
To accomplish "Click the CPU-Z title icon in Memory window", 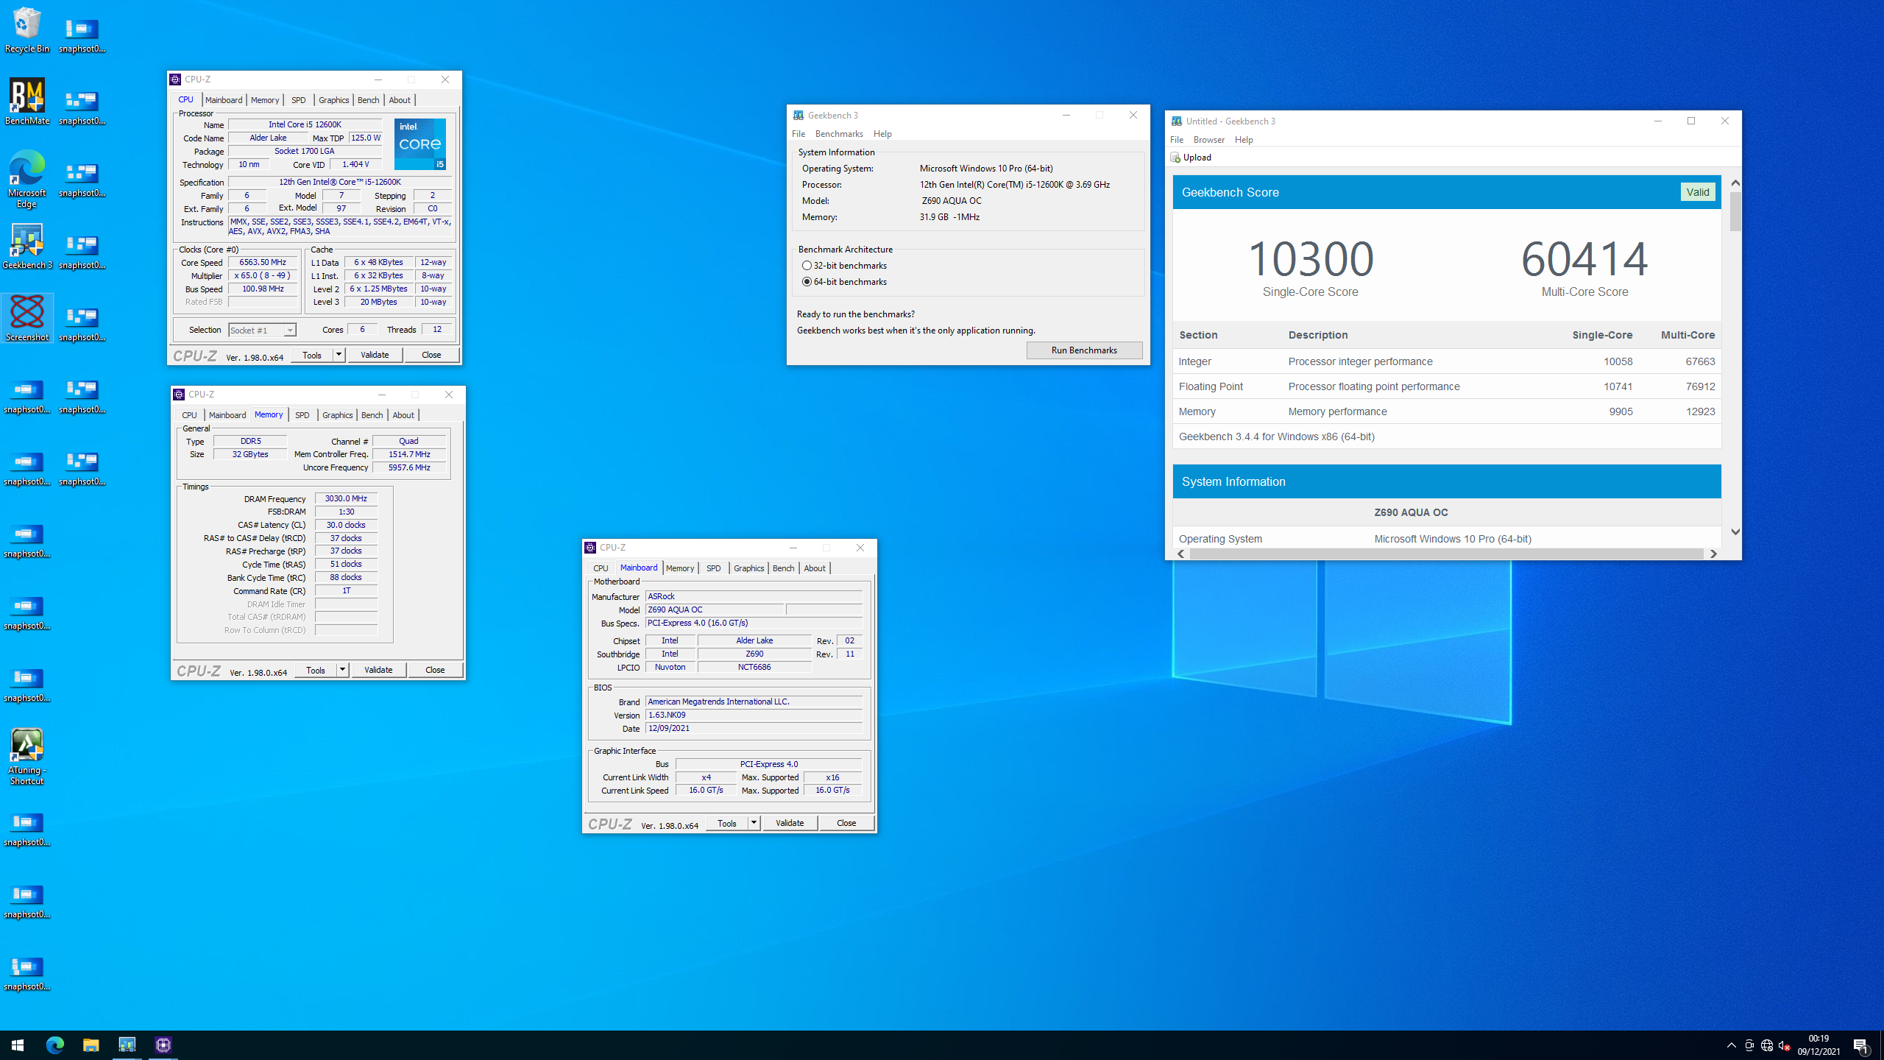I will pos(179,395).
